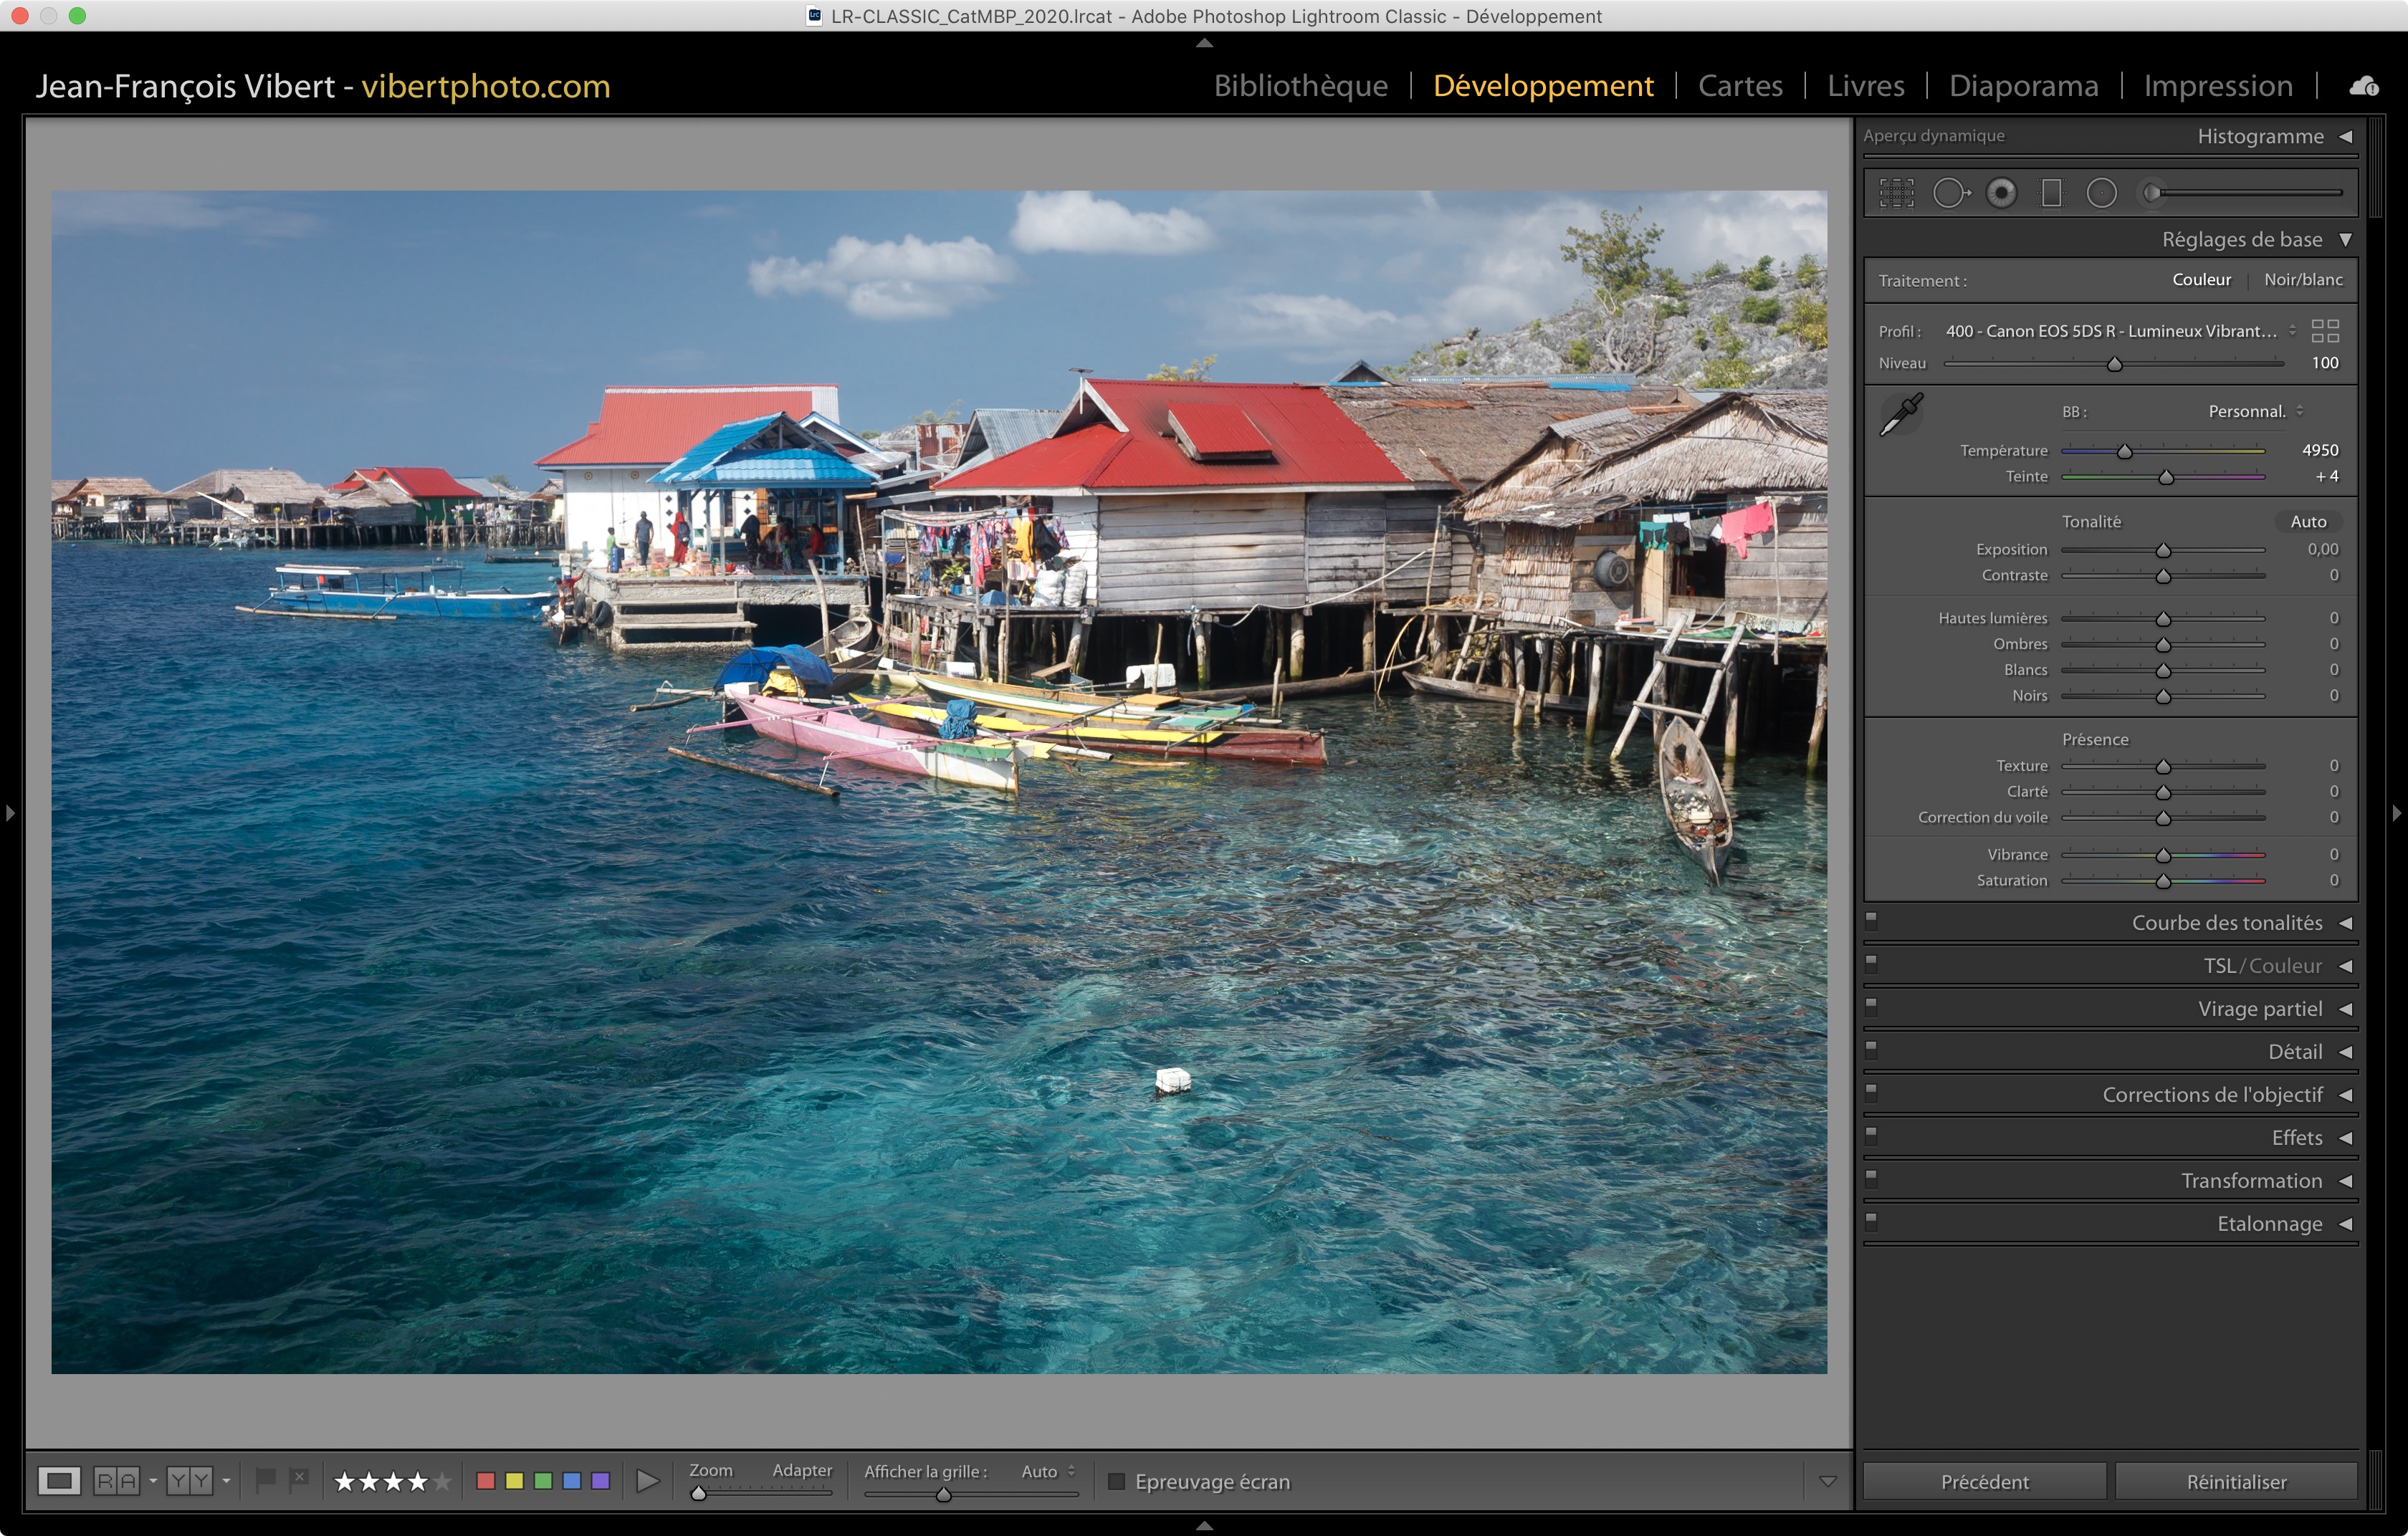Viewport: 2408px width, 1536px height.
Task: Pick the white balance eyedropper
Action: [x=1901, y=413]
